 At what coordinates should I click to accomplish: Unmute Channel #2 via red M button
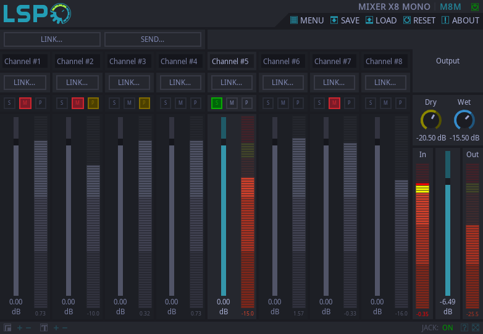(x=78, y=103)
